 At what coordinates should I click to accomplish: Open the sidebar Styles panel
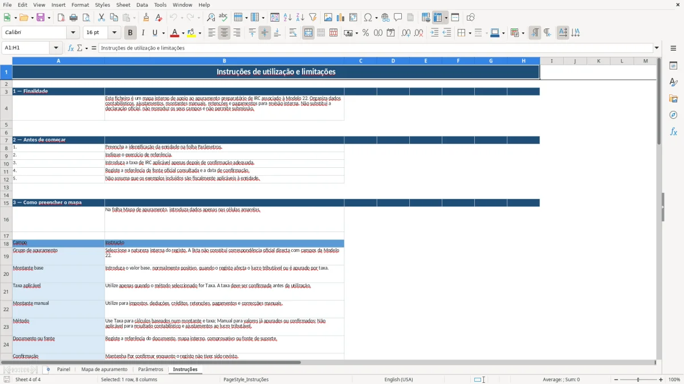pos(673,82)
